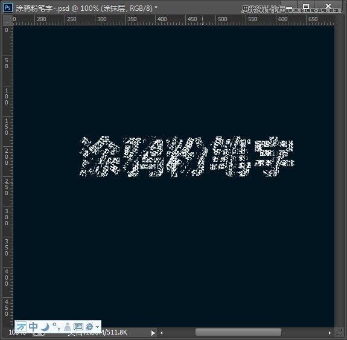Screen dimensions: 347x340
Task: Click the ruler origin corner box
Action: pos(8,20)
